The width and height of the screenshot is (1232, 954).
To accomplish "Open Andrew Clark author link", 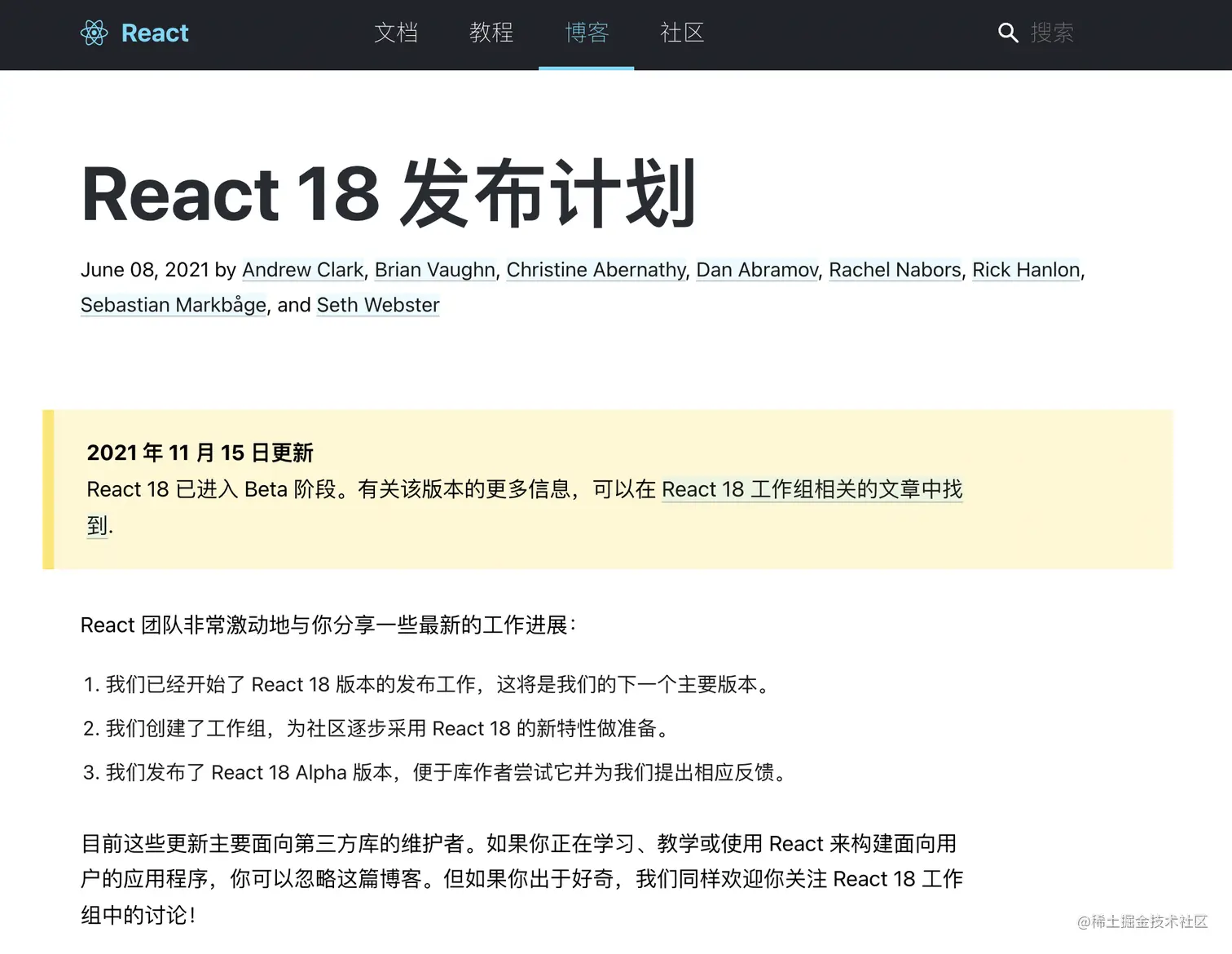I will coord(303,270).
